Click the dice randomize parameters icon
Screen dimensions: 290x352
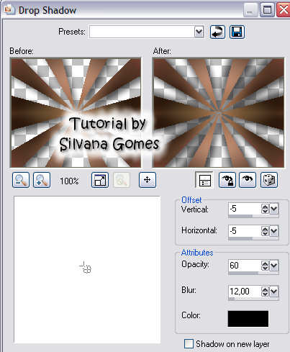(x=269, y=180)
